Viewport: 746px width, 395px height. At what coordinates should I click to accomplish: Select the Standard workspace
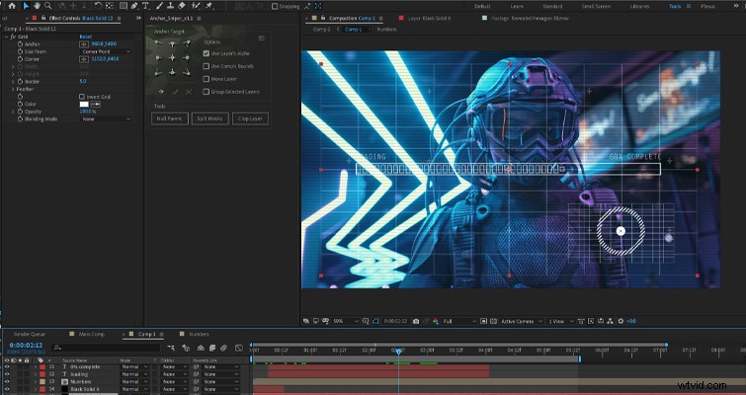pos(552,7)
